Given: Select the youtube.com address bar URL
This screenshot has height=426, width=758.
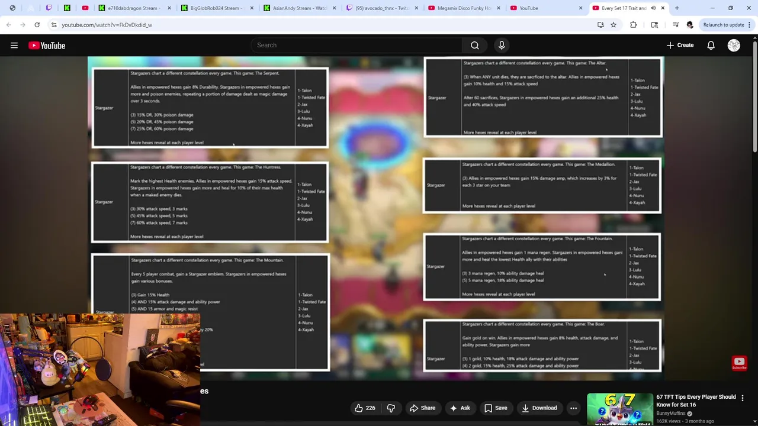Looking at the screenshot, I should [x=107, y=25].
